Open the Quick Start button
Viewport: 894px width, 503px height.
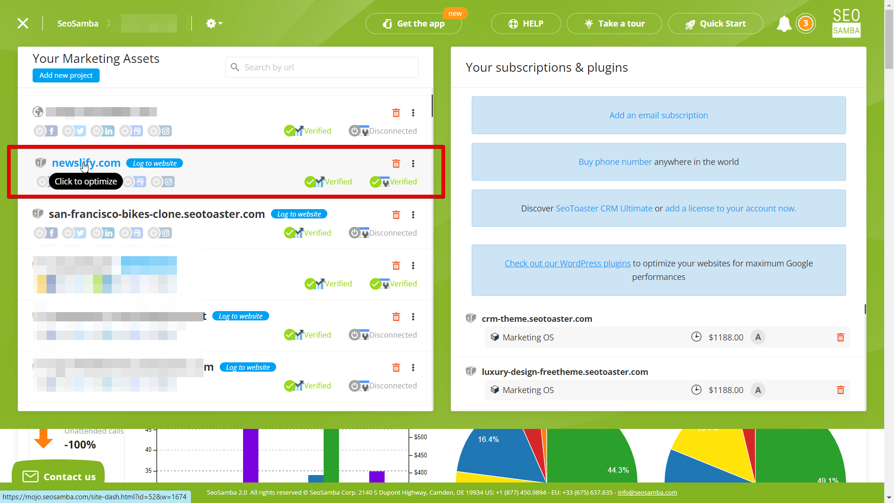tap(715, 24)
